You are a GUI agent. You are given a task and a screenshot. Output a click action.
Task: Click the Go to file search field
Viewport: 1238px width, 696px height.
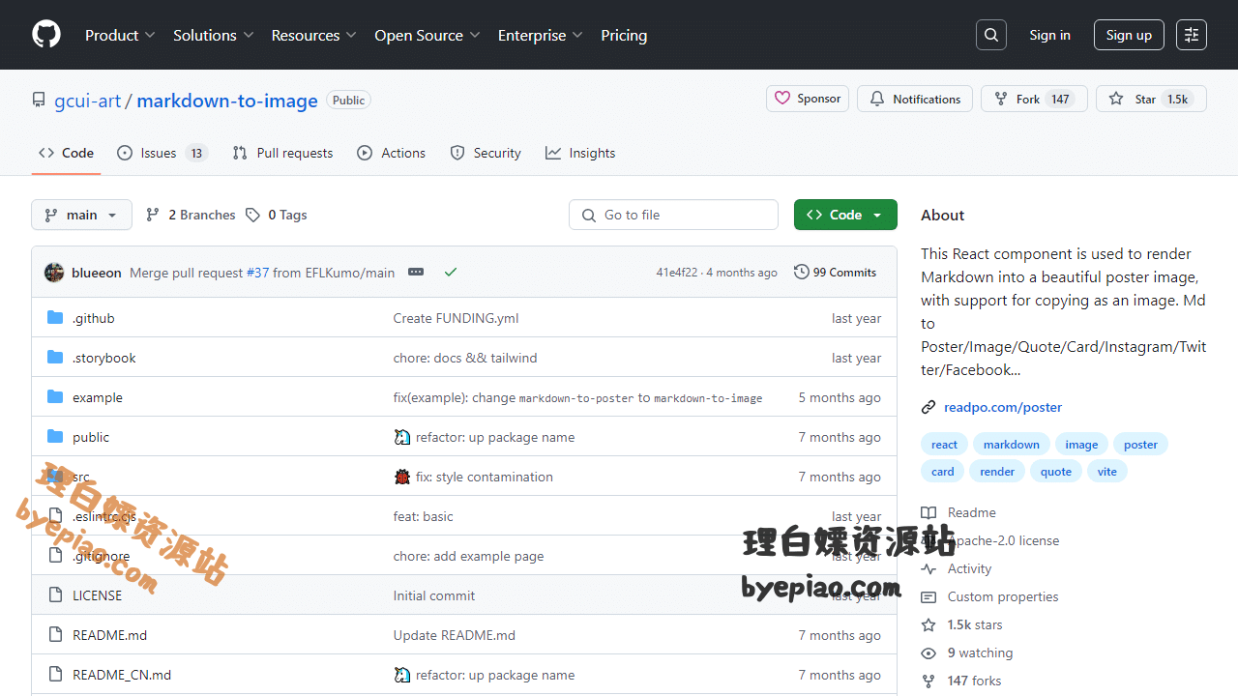[x=673, y=215]
